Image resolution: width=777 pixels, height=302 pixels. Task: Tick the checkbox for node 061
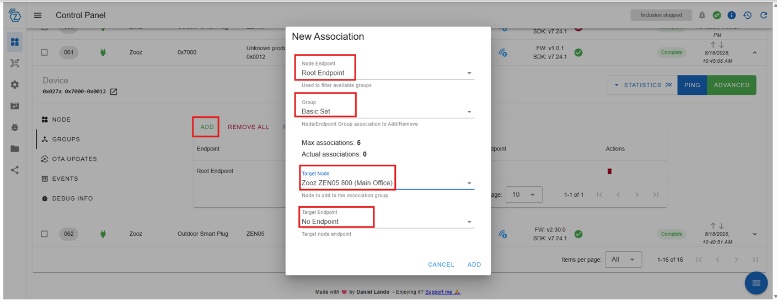point(44,52)
